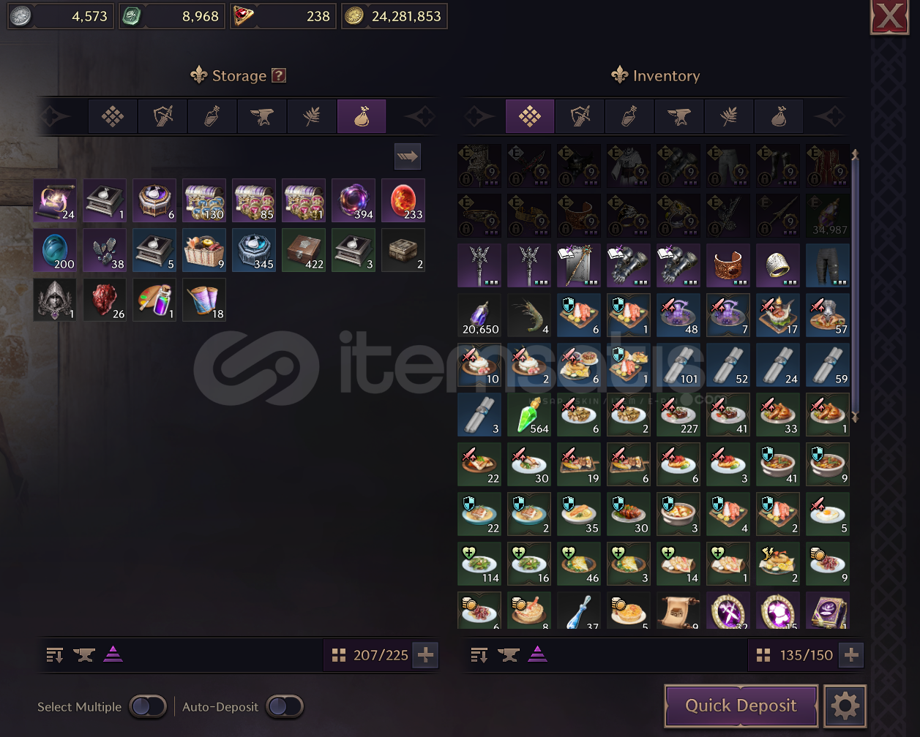Open the Quick Deposit settings gear
This screenshot has width=920, height=737.
tap(845, 706)
